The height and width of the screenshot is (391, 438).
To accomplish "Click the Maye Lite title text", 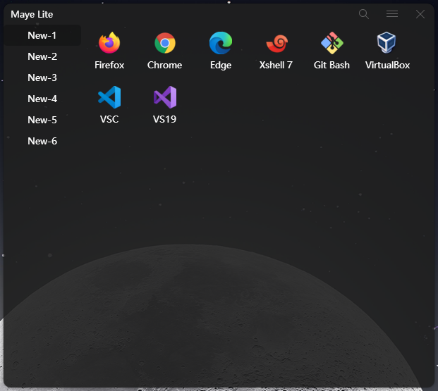I will click(32, 14).
